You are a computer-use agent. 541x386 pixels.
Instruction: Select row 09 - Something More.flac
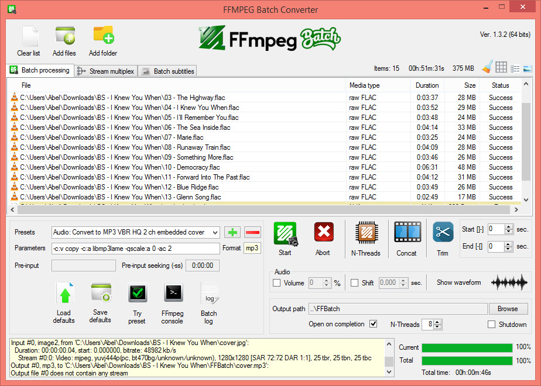pos(264,157)
